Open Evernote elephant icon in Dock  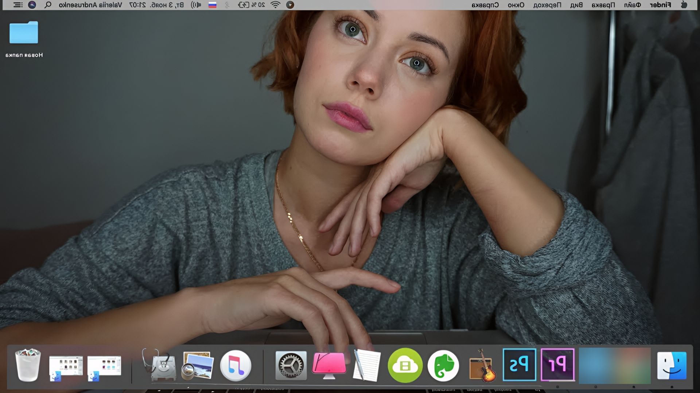coord(443,366)
